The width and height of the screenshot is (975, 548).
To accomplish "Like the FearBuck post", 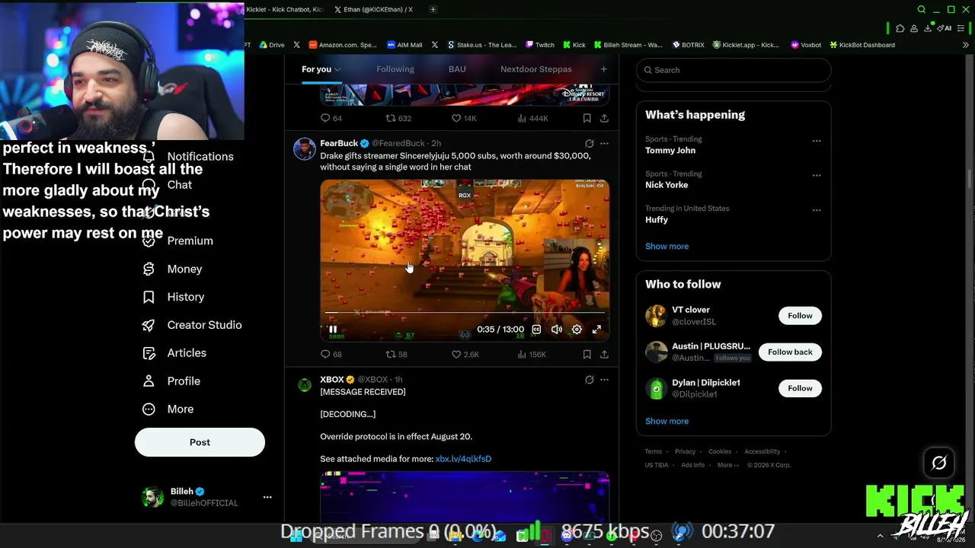I will pos(465,355).
